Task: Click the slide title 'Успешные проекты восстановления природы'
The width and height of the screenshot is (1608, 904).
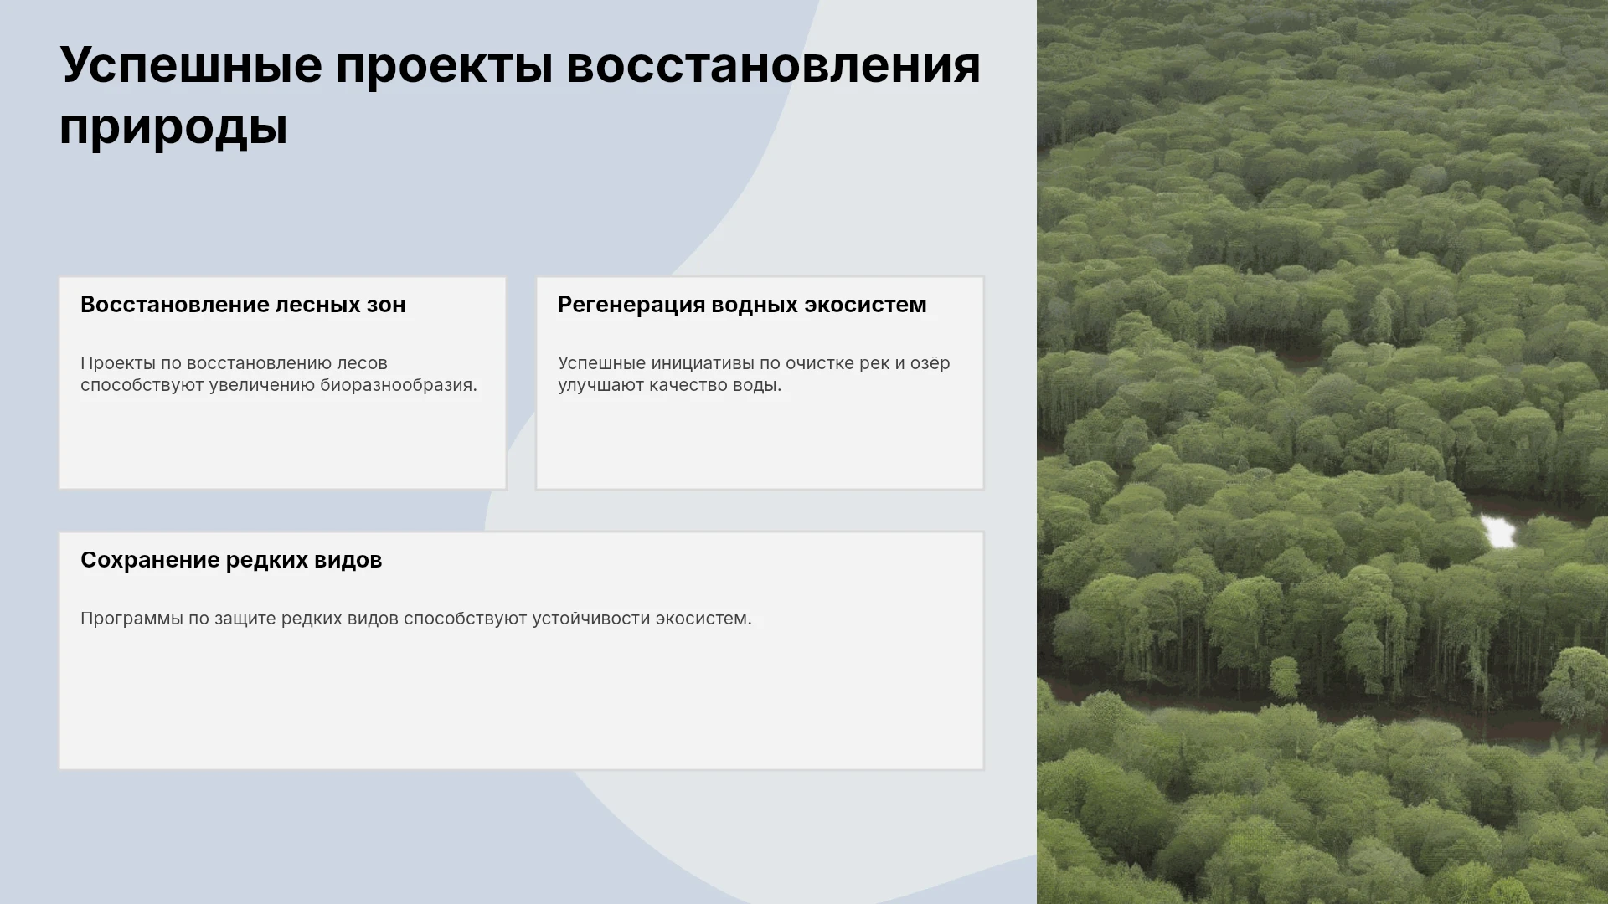Action: 519,95
